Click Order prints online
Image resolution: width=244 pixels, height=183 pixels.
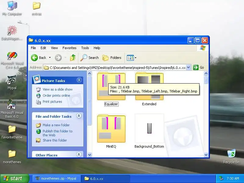tap(56, 95)
